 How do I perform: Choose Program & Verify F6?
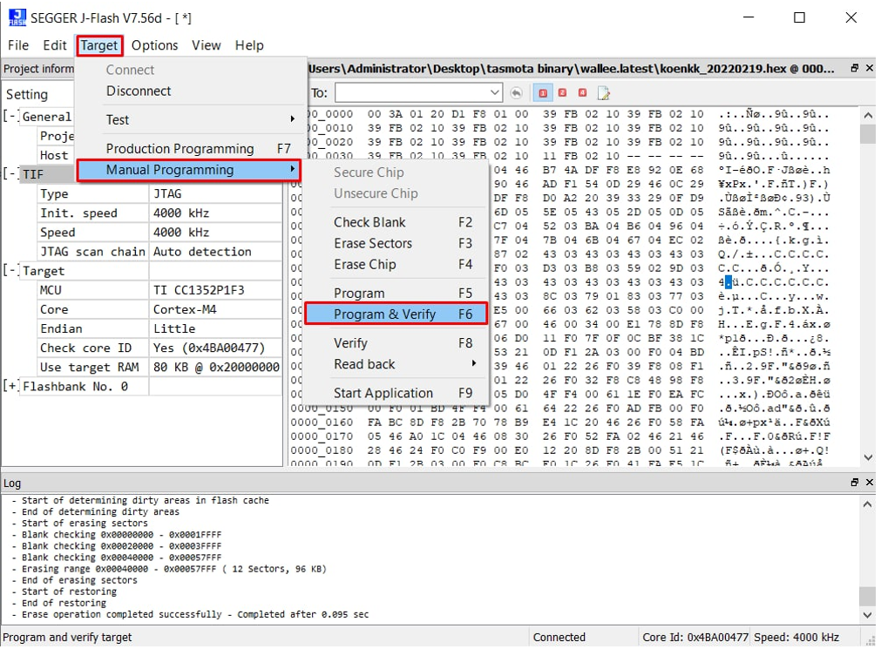click(396, 314)
